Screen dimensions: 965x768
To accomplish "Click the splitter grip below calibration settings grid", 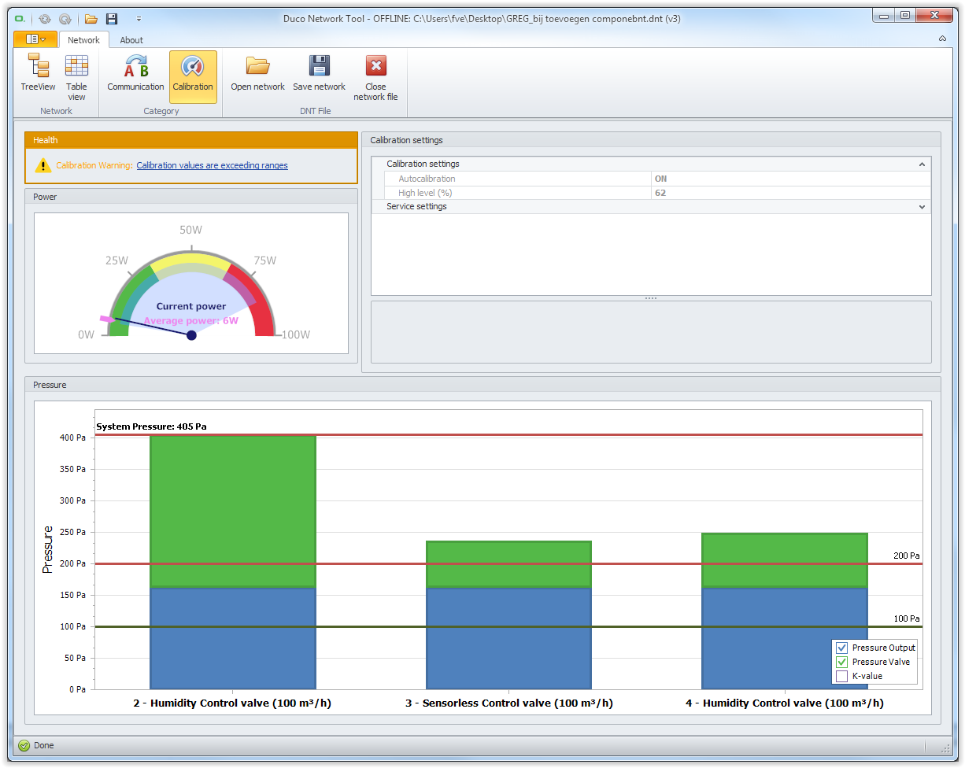I will point(651,298).
